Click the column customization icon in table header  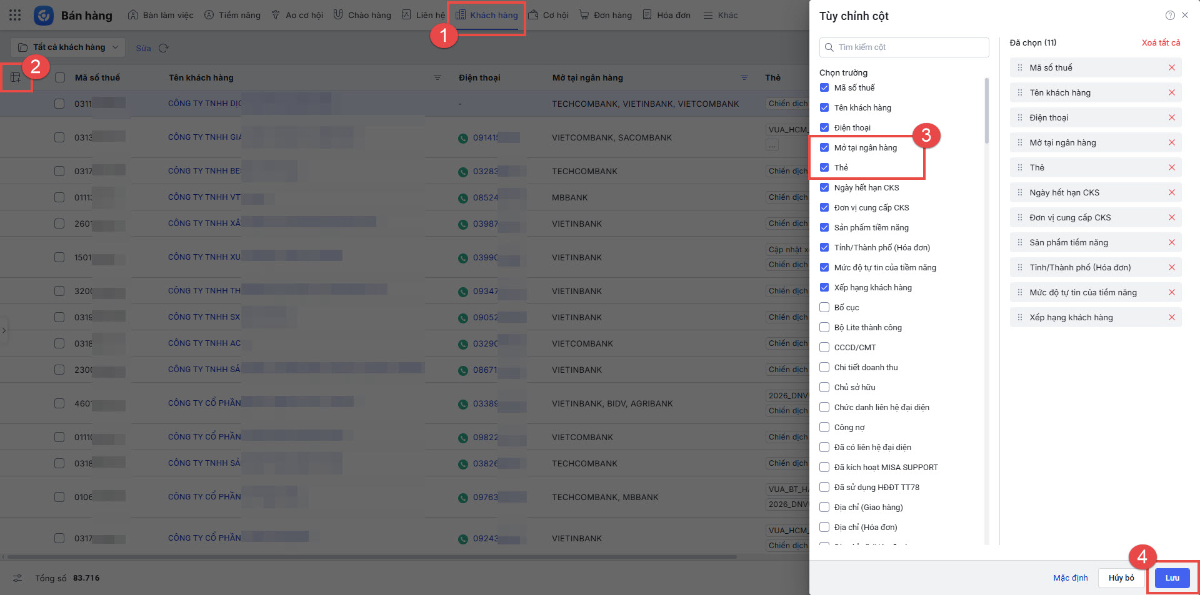(x=16, y=77)
